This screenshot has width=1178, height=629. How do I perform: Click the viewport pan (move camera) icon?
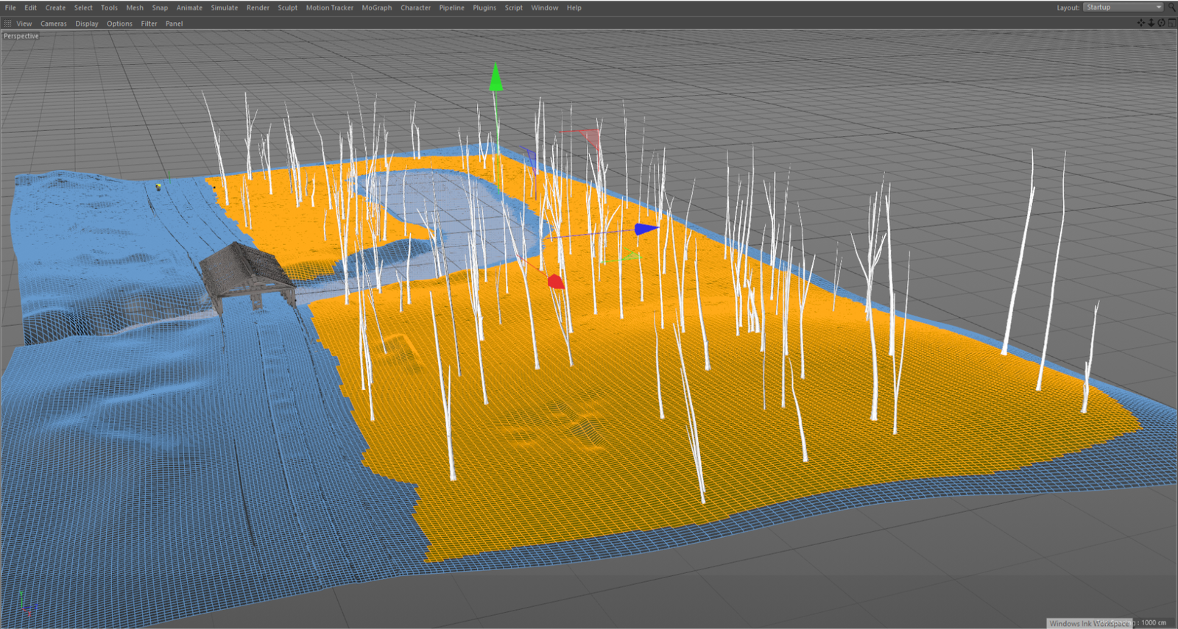[x=1141, y=23]
